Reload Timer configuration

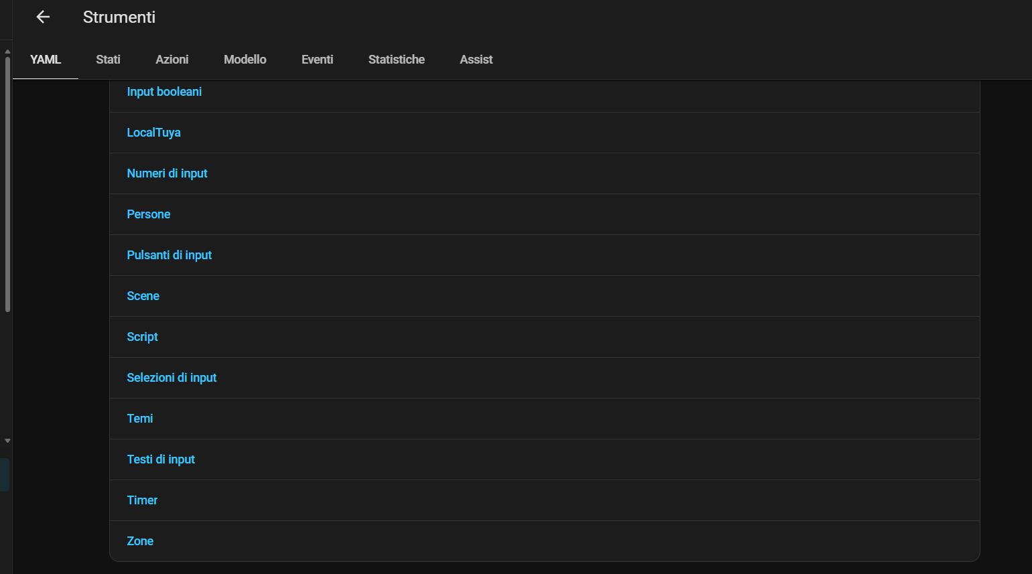142,500
